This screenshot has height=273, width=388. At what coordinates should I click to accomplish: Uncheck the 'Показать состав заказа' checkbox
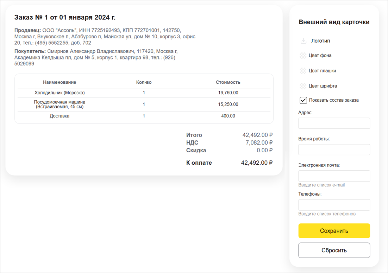point(303,100)
